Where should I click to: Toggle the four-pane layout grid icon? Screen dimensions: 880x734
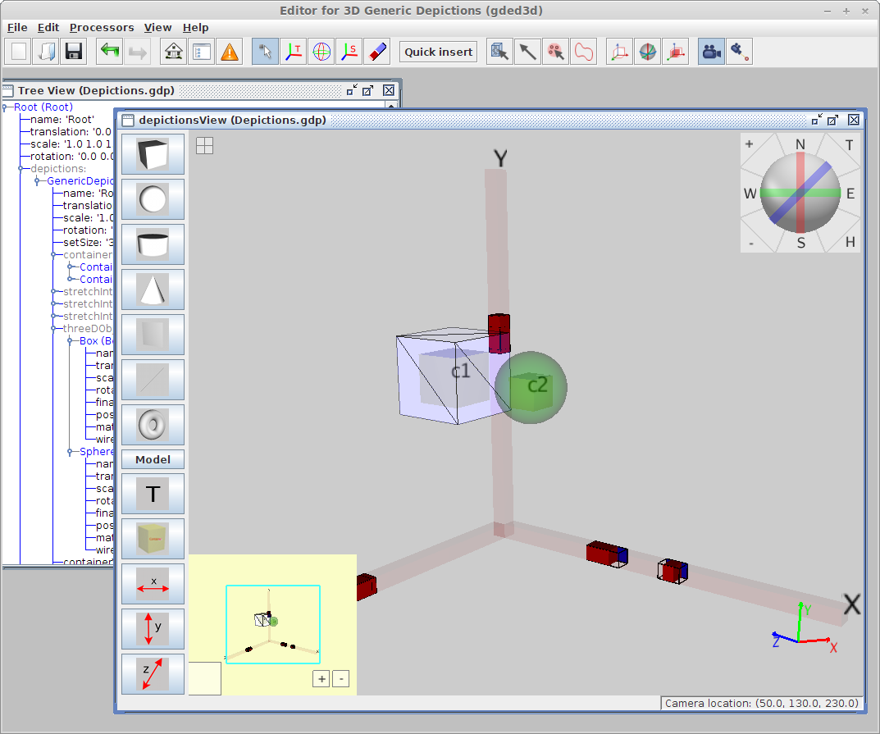point(204,146)
